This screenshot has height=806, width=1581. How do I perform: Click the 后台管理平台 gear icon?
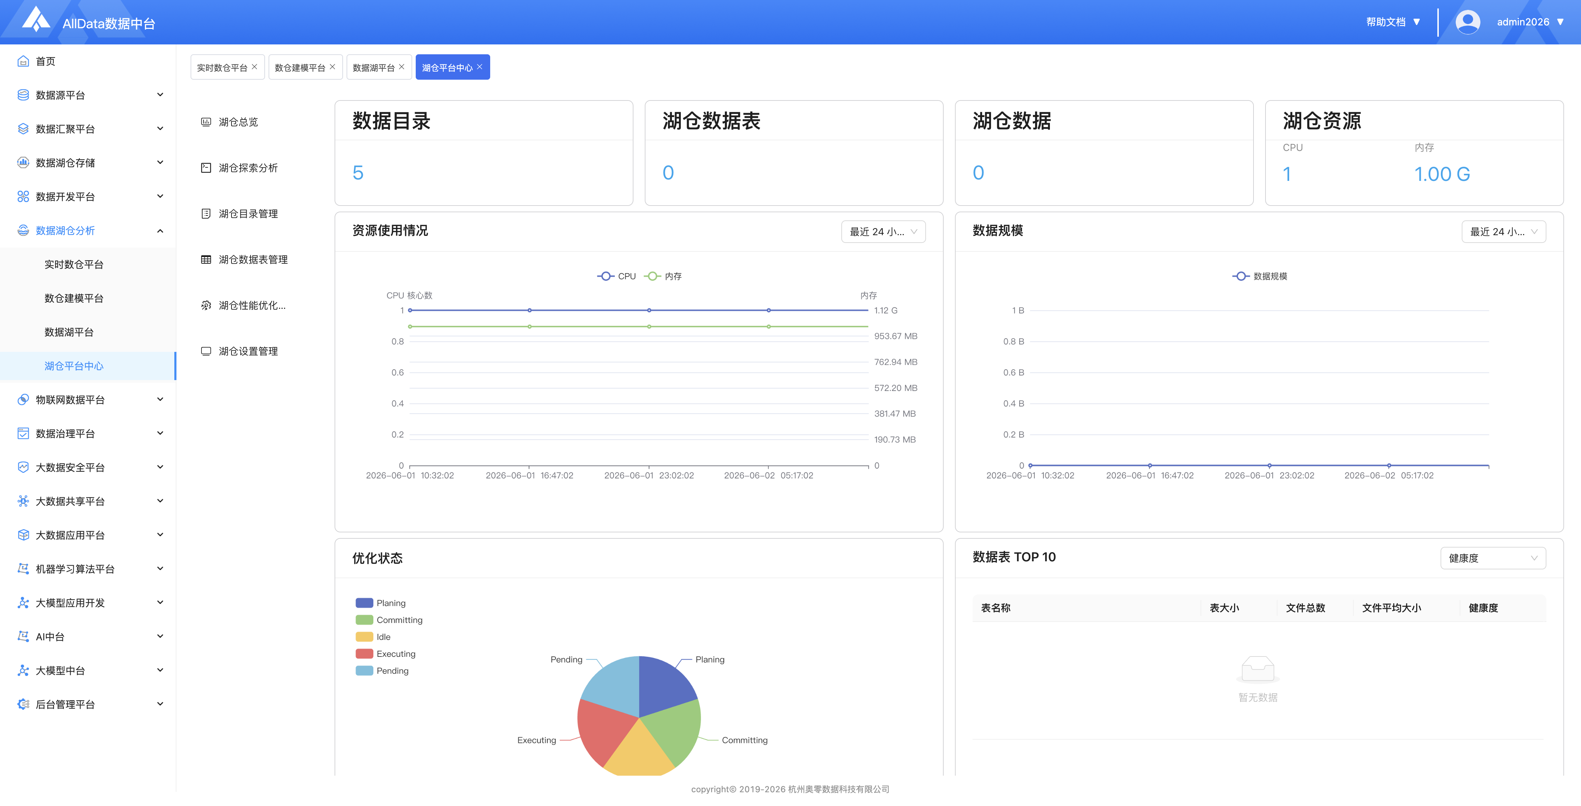click(23, 704)
